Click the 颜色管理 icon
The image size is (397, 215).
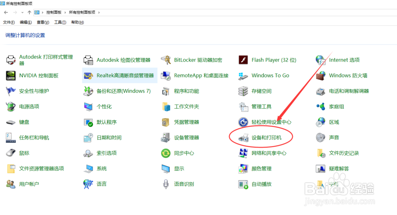click(x=243, y=169)
